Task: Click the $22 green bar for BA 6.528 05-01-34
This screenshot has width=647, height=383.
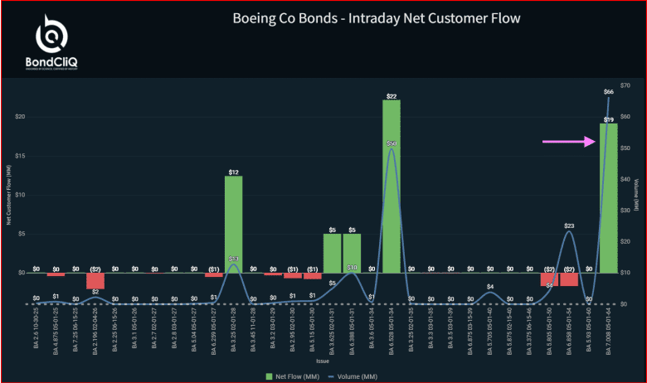Action: tap(392, 187)
